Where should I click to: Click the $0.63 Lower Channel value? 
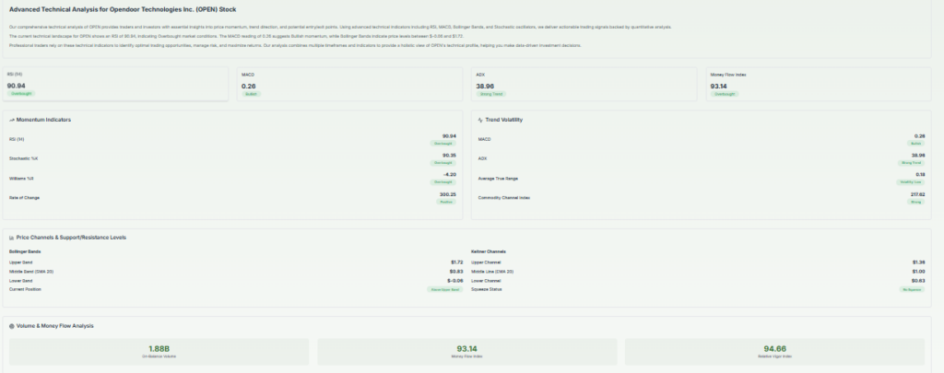919,281
